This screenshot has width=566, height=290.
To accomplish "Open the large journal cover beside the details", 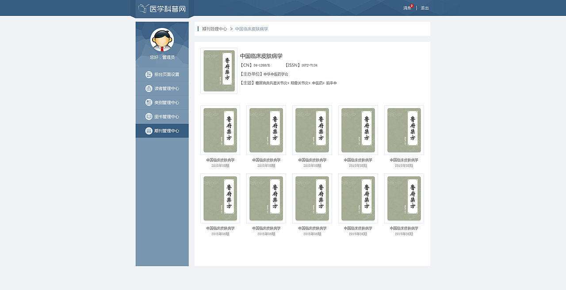I will pyautogui.click(x=219, y=71).
